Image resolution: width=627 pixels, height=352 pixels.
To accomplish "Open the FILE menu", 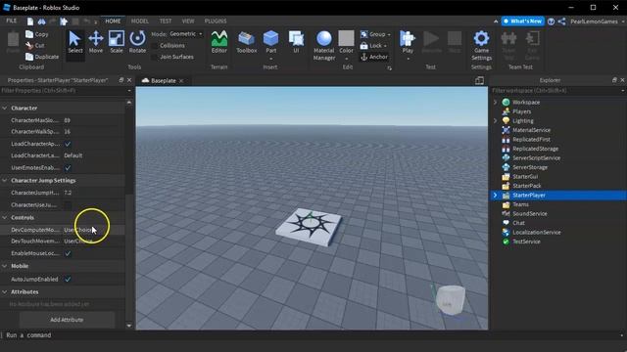I will 12,21.
